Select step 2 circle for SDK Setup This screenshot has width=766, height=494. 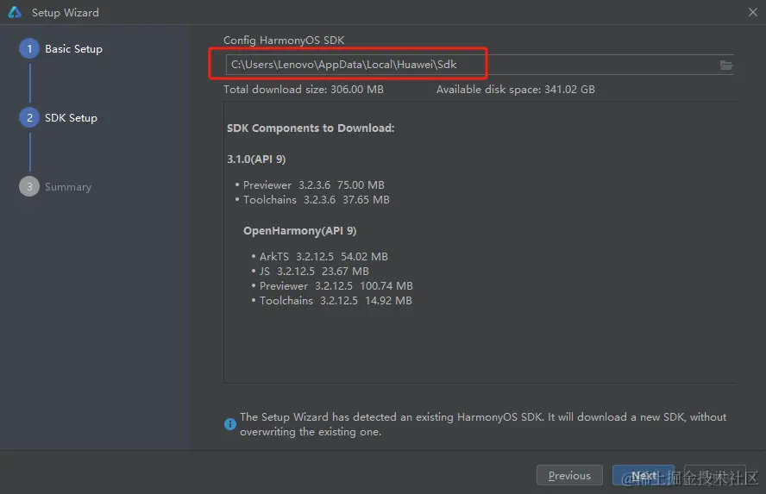(x=29, y=117)
